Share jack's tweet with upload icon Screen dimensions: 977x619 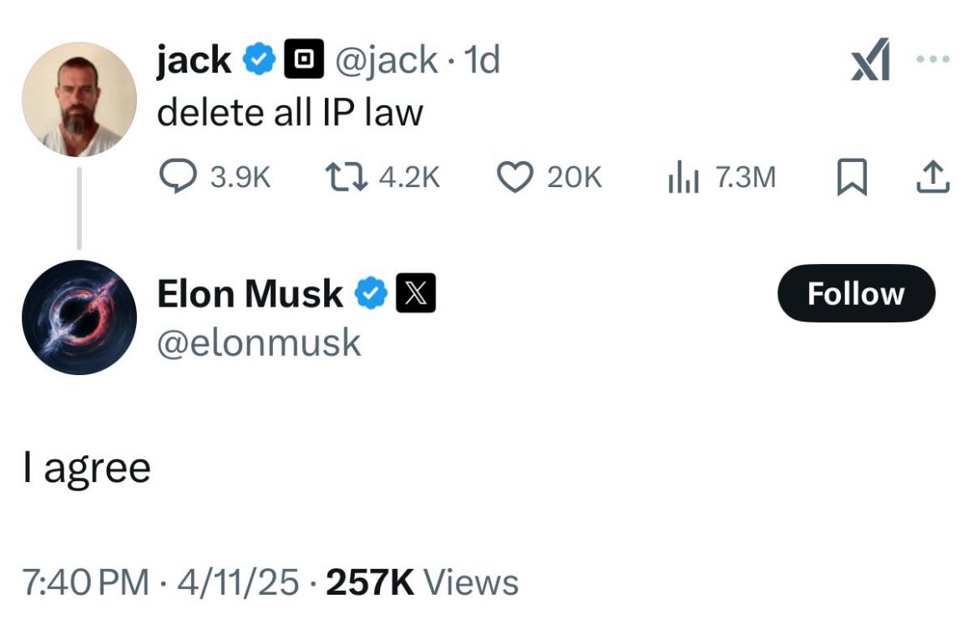click(x=933, y=177)
